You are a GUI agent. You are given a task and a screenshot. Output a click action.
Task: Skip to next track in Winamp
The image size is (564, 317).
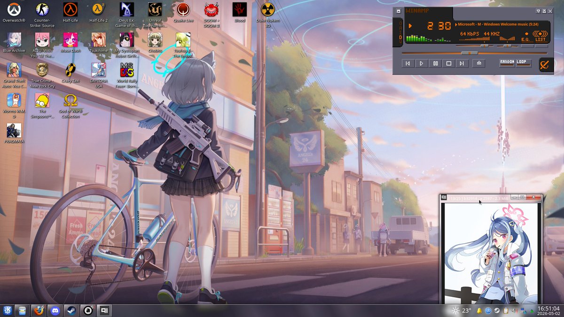click(x=462, y=63)
